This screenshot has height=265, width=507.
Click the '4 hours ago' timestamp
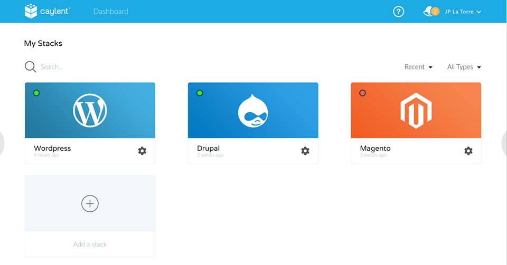click(46, 155)
